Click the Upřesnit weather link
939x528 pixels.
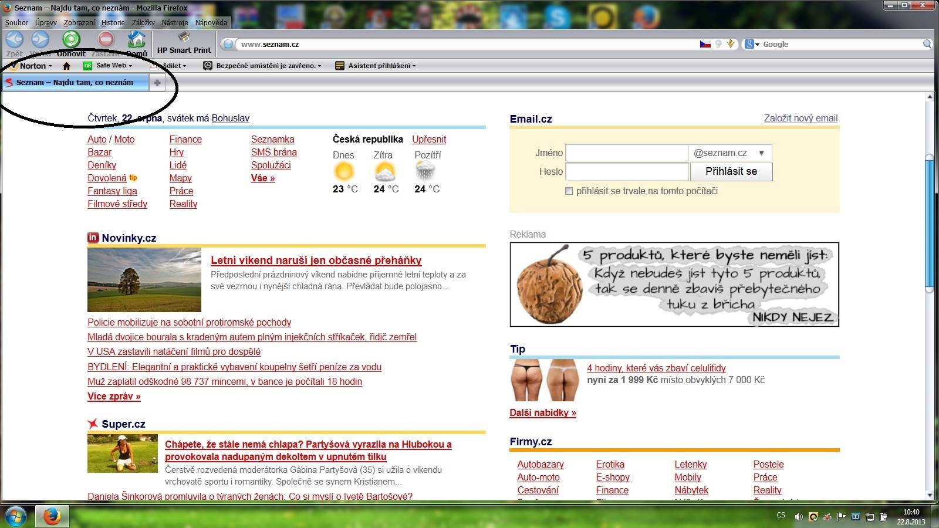coord(429,139)
